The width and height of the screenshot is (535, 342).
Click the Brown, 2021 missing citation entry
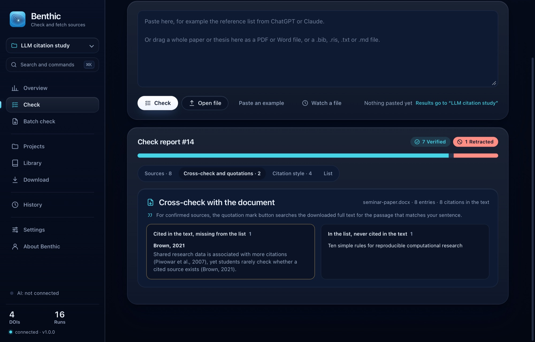coord(231,257)
